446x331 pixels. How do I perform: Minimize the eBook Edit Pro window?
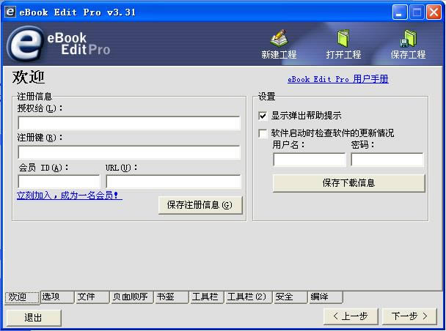(x=400, y=12)
